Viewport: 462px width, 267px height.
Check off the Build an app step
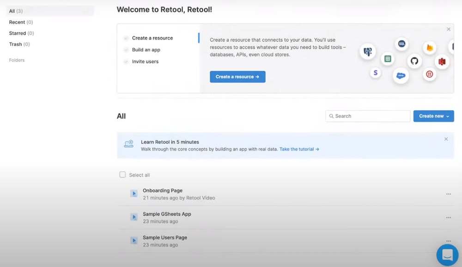tap(126, 49)
